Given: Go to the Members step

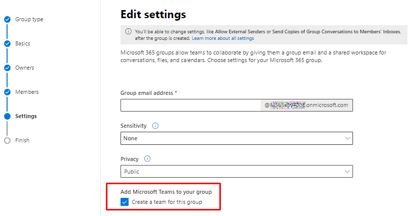Looking at the screenshot, I should click(x=27, y=92).
